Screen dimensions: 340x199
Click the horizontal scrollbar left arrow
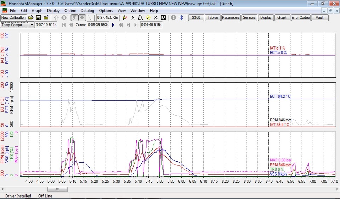click(x=2, y=189)
